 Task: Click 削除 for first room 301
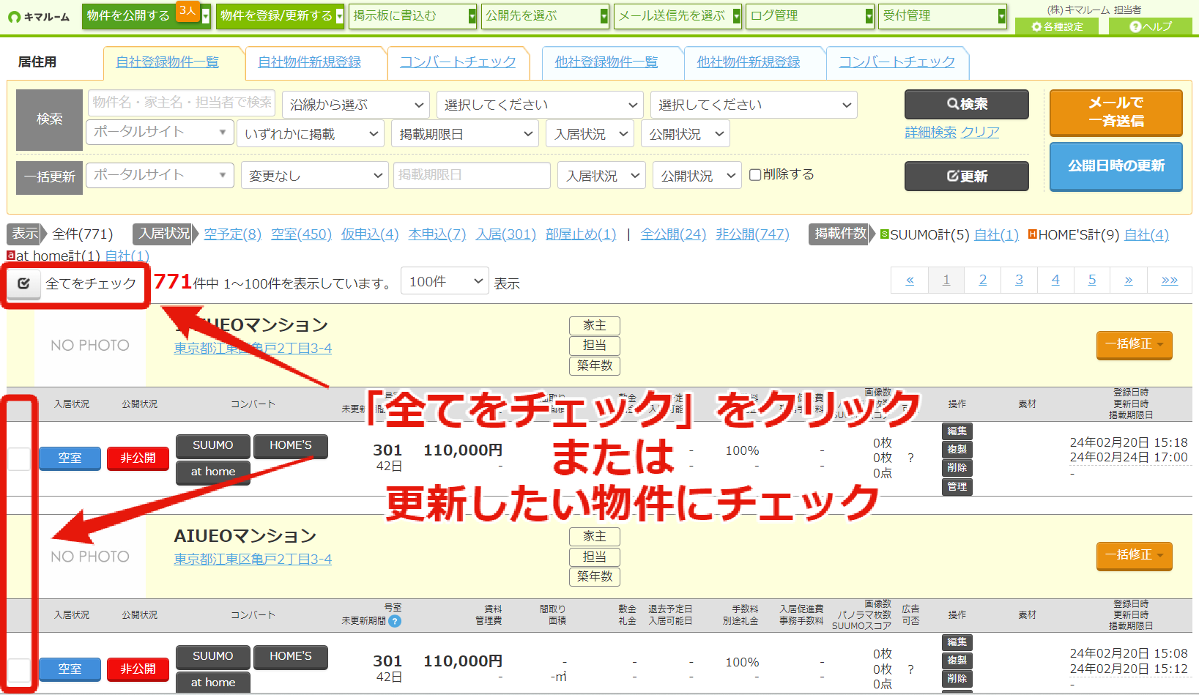tap(957, 468)
